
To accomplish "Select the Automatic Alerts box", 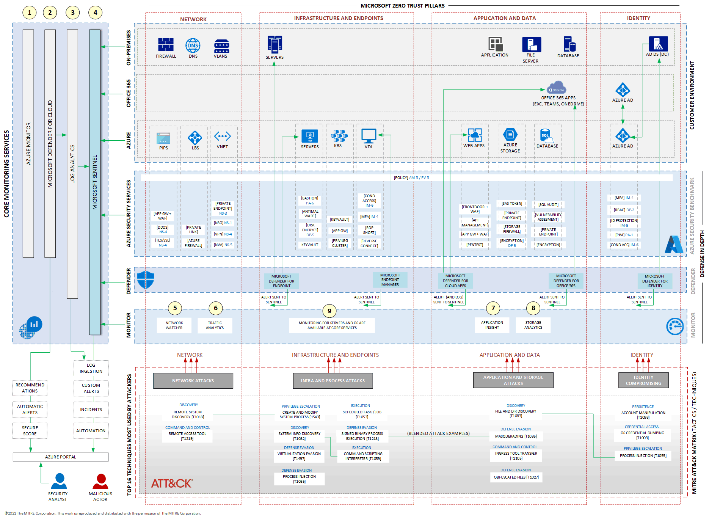I will coord(30,410).
